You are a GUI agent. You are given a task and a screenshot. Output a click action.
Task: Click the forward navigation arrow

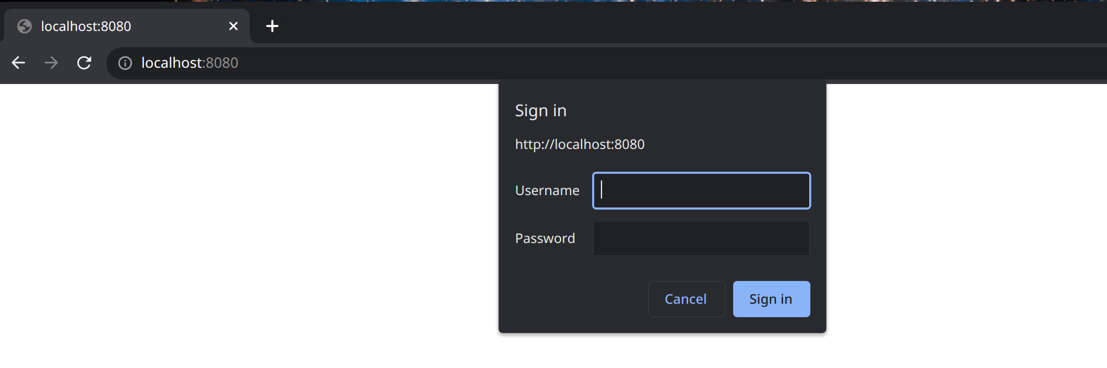(x=51, y=63)
